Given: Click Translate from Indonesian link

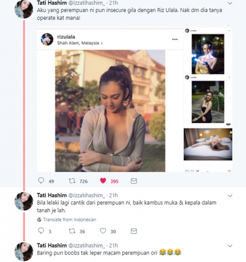Looking at the screenshot, I should point(69,219).
